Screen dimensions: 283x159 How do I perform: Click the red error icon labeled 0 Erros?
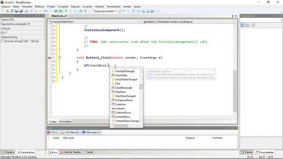point(48,132)
